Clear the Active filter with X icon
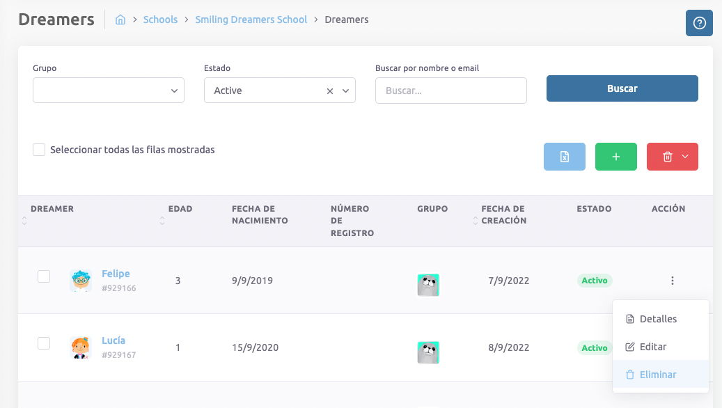The width and height of the screenshot is (722, 408). (x=330, y=91)
